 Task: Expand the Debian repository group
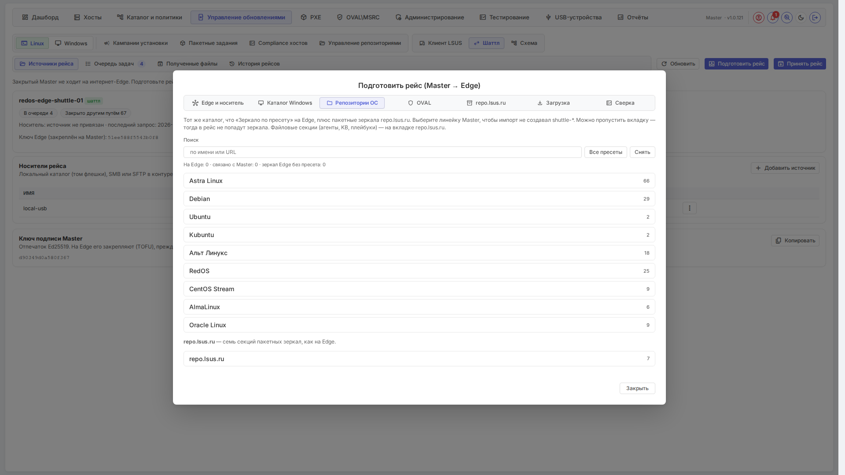pos(419,199)
